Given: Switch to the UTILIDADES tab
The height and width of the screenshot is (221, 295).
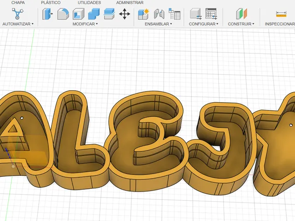Looking at the screenshot, I should click(89, 3).
